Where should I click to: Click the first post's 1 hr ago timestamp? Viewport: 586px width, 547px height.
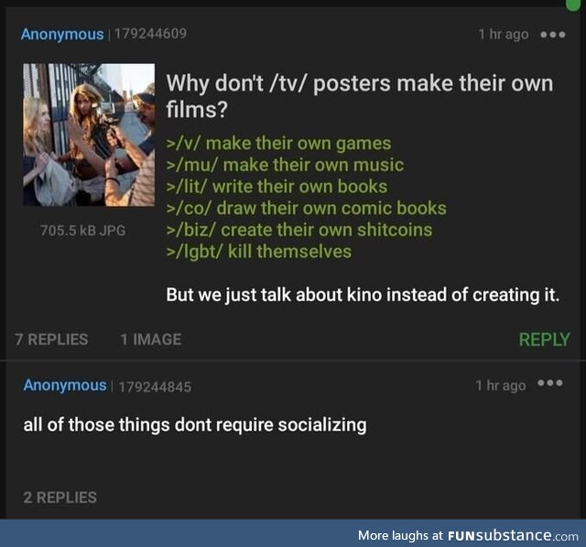504,35
